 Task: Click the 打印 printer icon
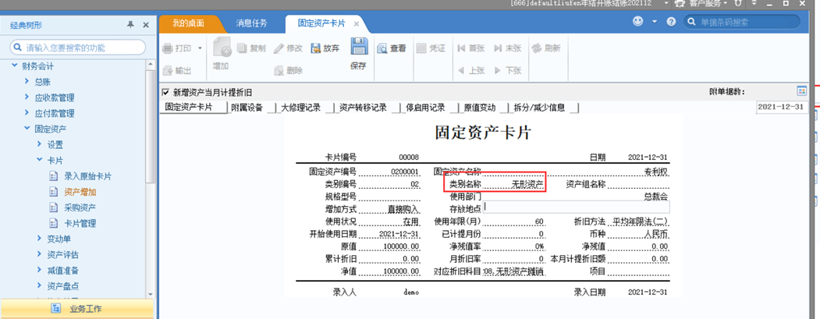pyautogui.click(x=167, y=48)
